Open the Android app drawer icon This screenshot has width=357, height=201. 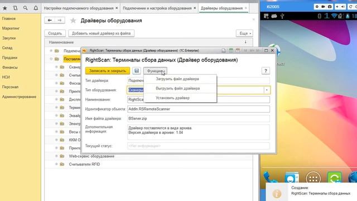(x=313, y=178)
